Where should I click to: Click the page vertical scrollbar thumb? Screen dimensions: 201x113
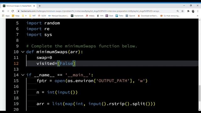click(x=200, y=93)
